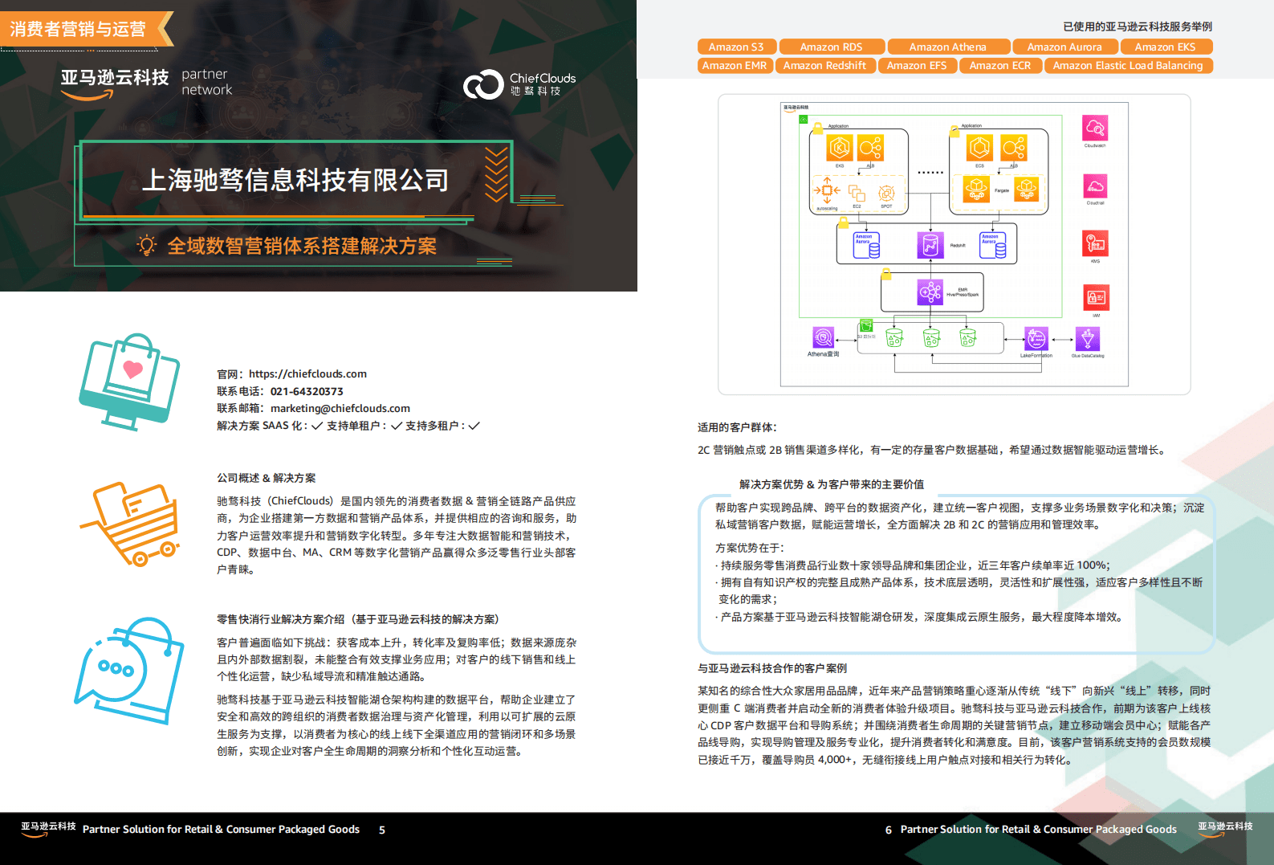Click the orange shopping cart icon
Screen dimensions: 1274x865
[x=128, y=524]
